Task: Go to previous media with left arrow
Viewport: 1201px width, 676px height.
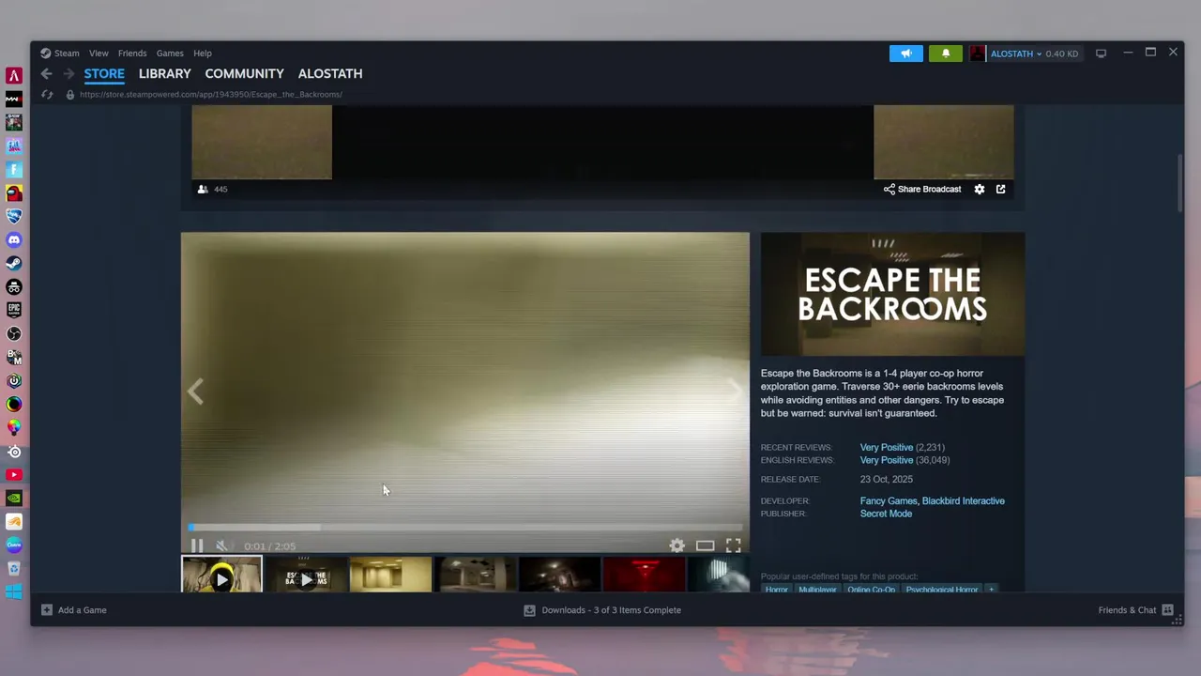Action: [x=195, y=392]
